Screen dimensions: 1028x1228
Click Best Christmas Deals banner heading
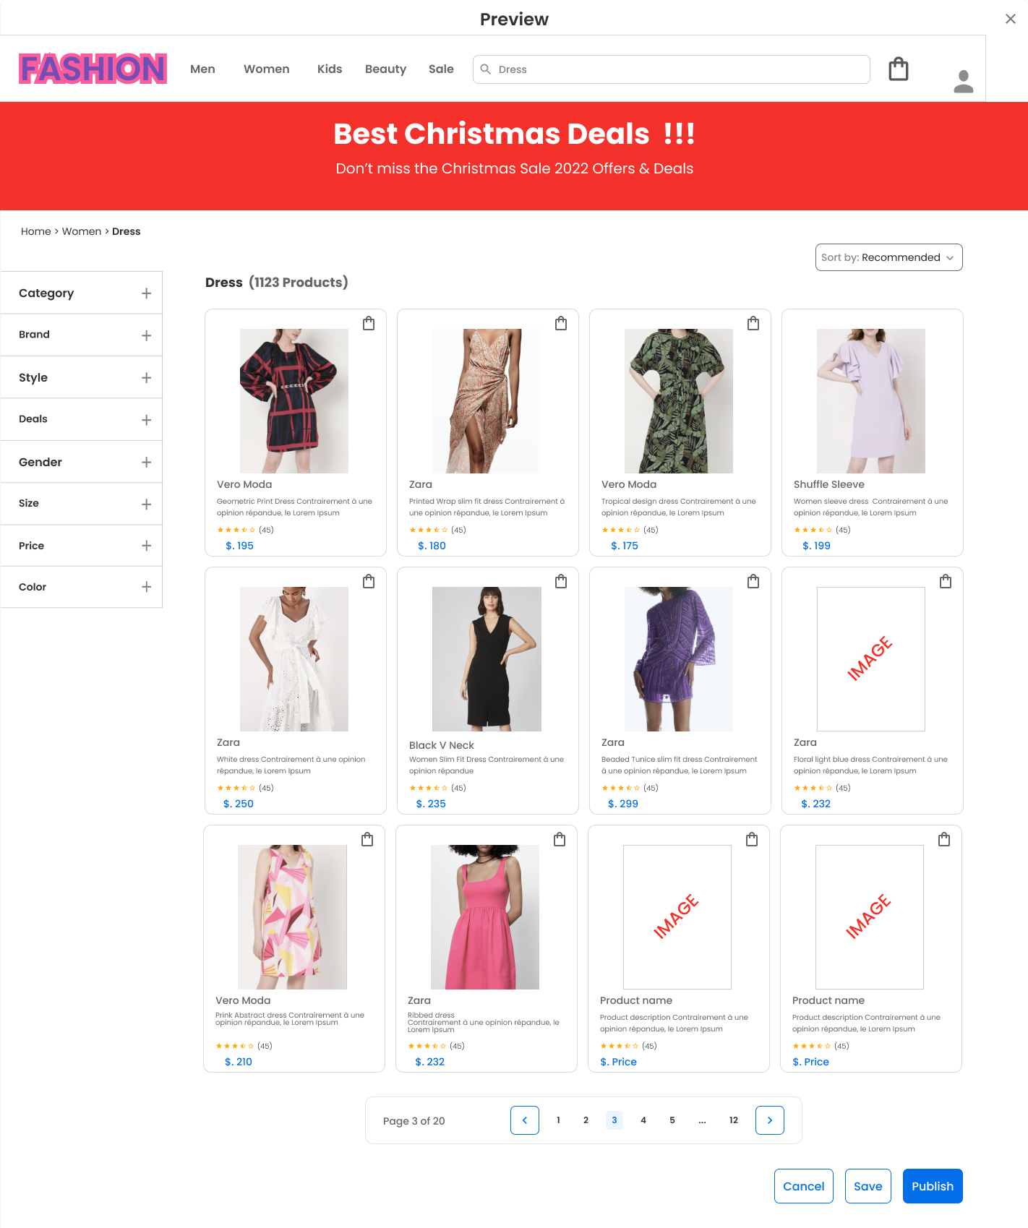click(x=514, y=134)
